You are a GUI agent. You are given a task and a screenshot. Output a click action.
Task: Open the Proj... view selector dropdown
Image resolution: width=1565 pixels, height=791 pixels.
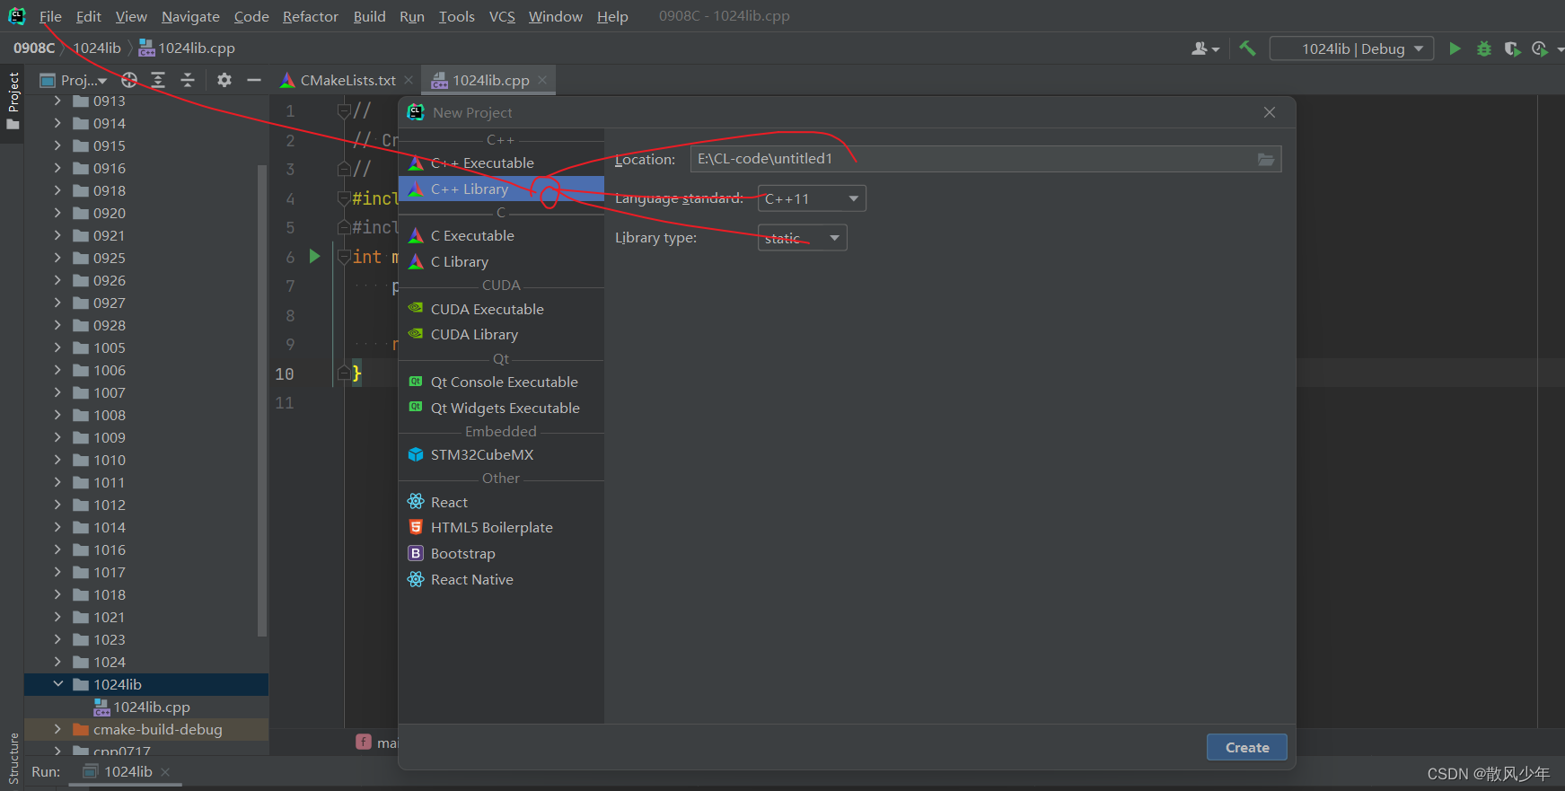(x=74, y=80)
